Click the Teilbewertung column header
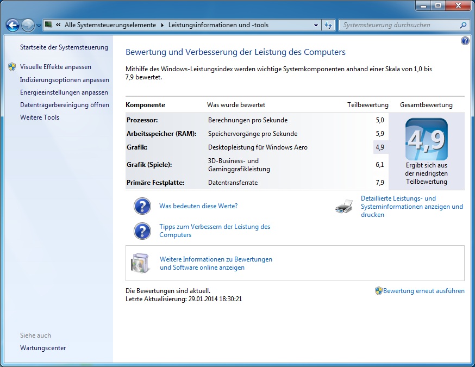 368,105
